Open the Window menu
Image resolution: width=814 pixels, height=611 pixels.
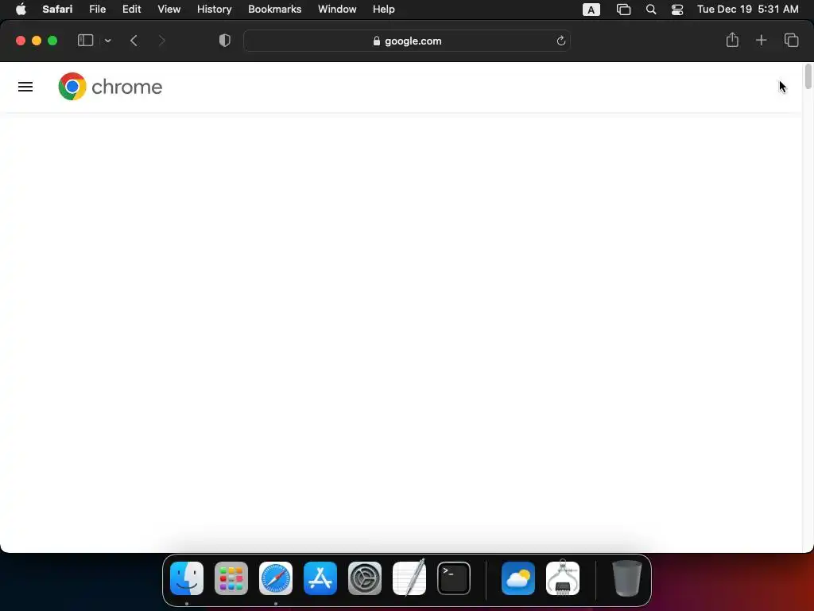click(x=337, y=10)
